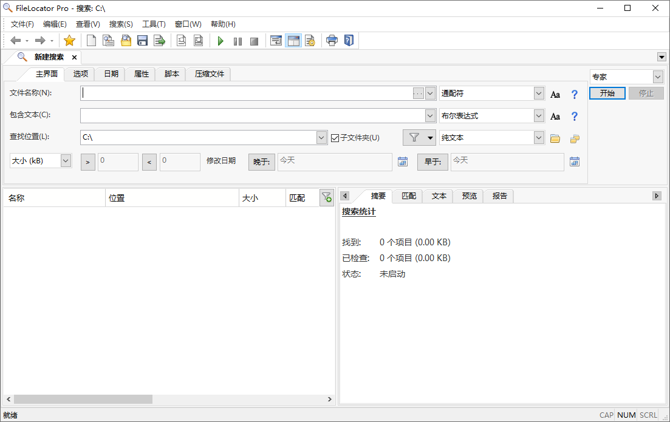Start the search using the green play toolbar icon
670x422 pixels.
(220, 41)
